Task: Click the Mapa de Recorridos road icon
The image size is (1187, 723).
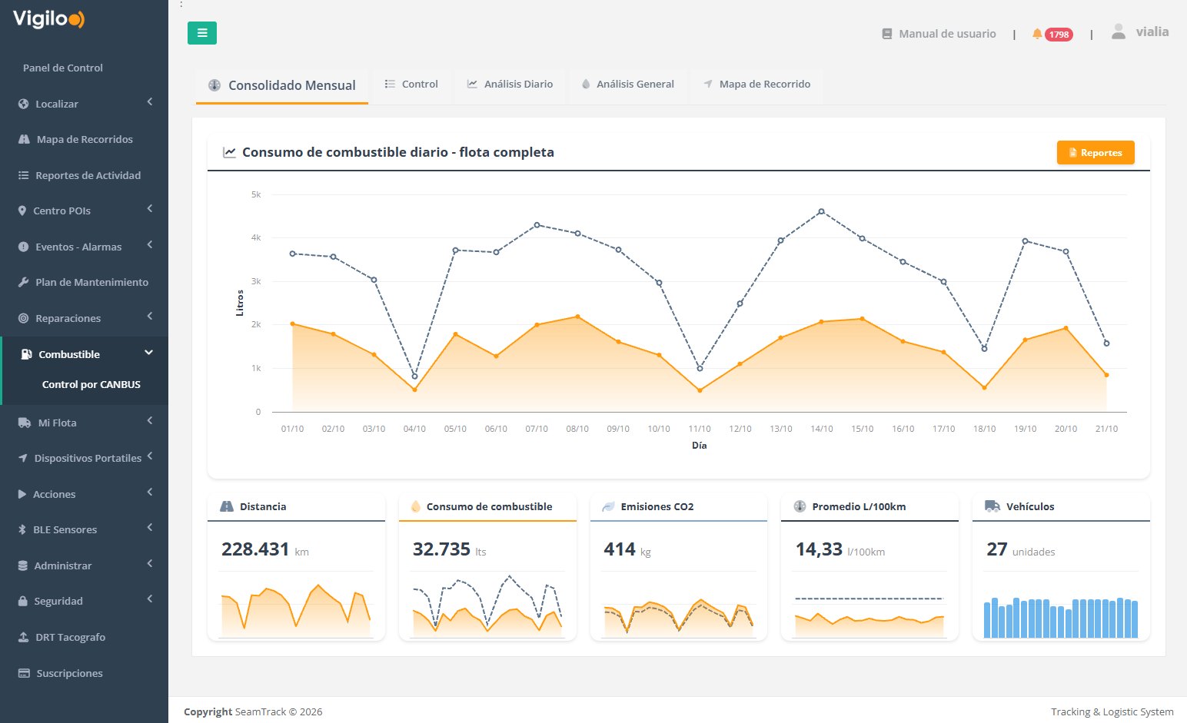Action: click(24, 139)
